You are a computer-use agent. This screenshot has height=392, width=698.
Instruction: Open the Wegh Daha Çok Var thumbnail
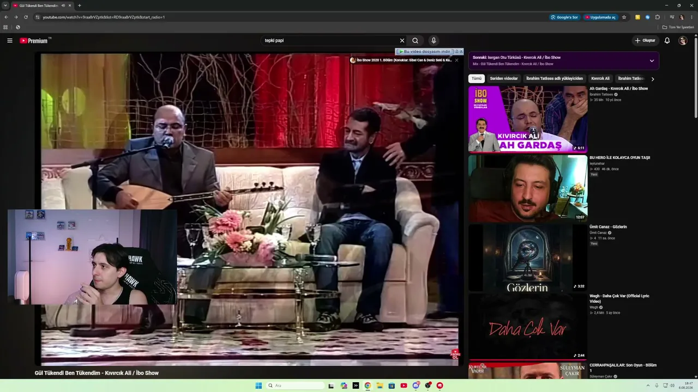point(528,326)
